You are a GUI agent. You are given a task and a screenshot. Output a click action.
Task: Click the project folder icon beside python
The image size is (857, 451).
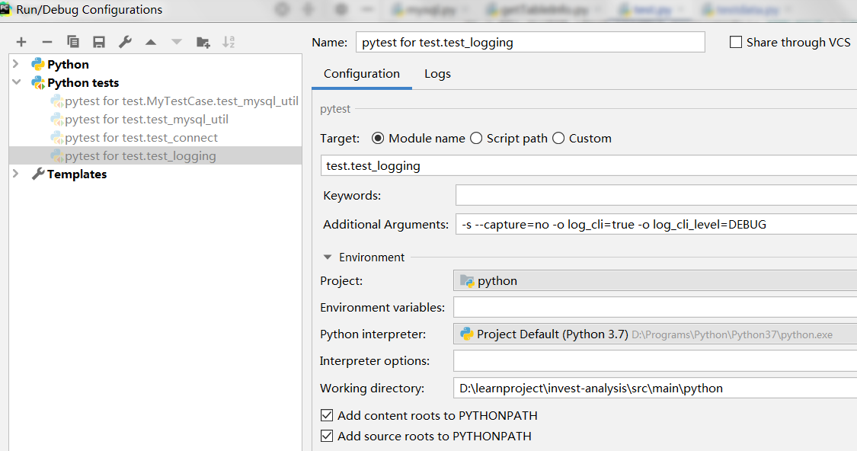[x=467, y=281]
